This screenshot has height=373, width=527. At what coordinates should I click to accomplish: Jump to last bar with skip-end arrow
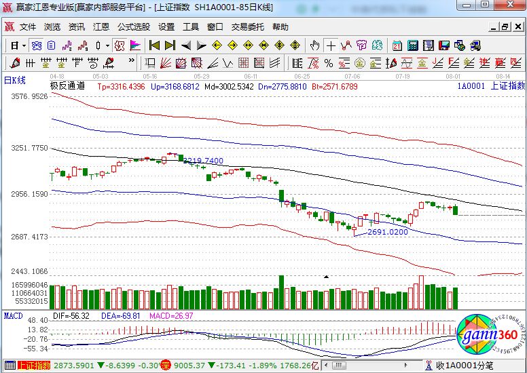pos(170,45)
